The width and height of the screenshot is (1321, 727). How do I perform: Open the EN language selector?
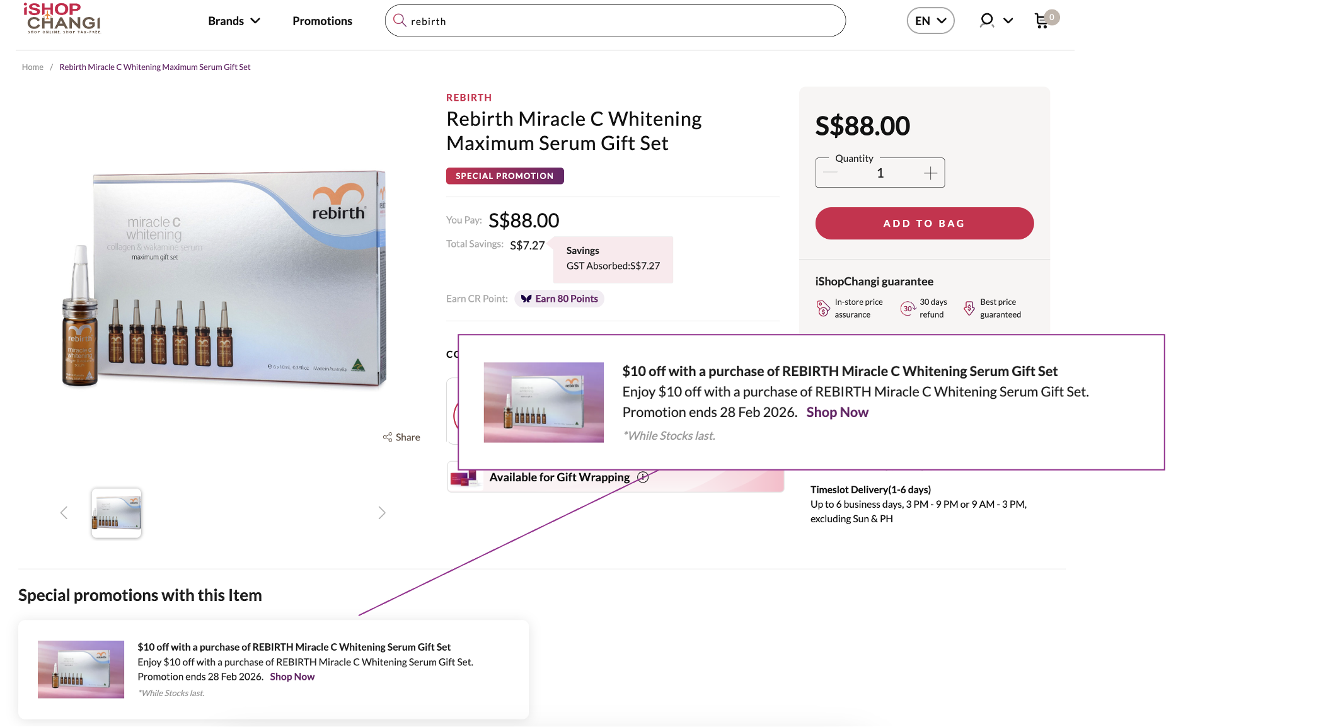(x=930, y=21)
